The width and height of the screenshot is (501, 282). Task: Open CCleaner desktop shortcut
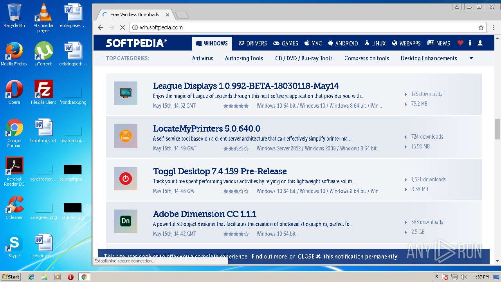click(x=14, y=207)
